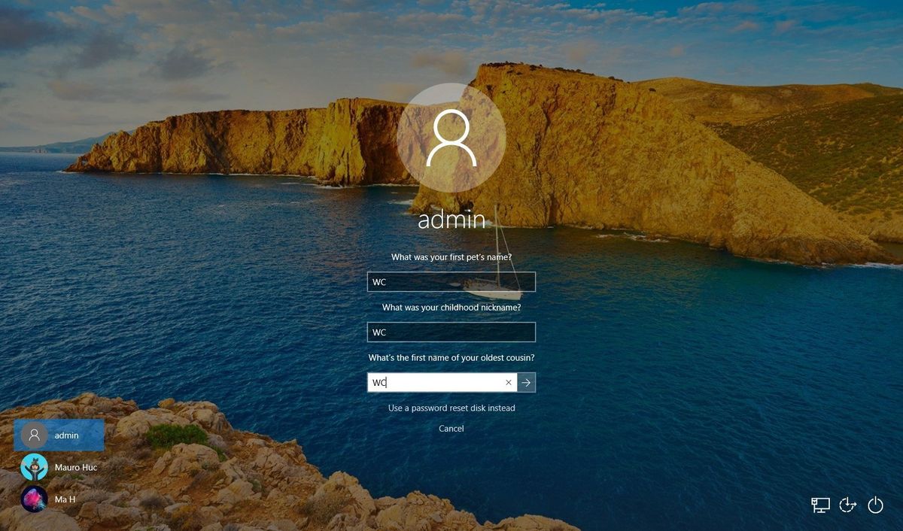This screenshot has height=531, width=903.
Task: Click the childhood nickname question label
Action: 451,307
